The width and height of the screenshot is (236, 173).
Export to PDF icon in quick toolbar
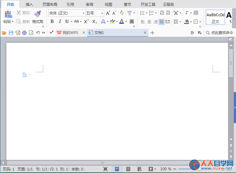point(18,33)
